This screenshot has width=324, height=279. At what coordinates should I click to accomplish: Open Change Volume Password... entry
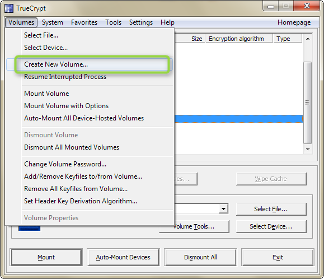[x=90, y=164]
